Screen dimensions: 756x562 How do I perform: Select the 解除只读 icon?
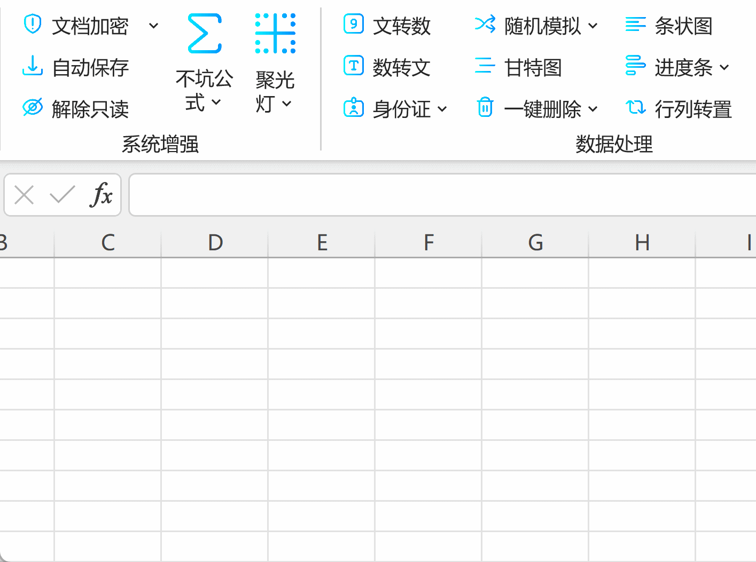pyautogui.click(x=32, y=108)
